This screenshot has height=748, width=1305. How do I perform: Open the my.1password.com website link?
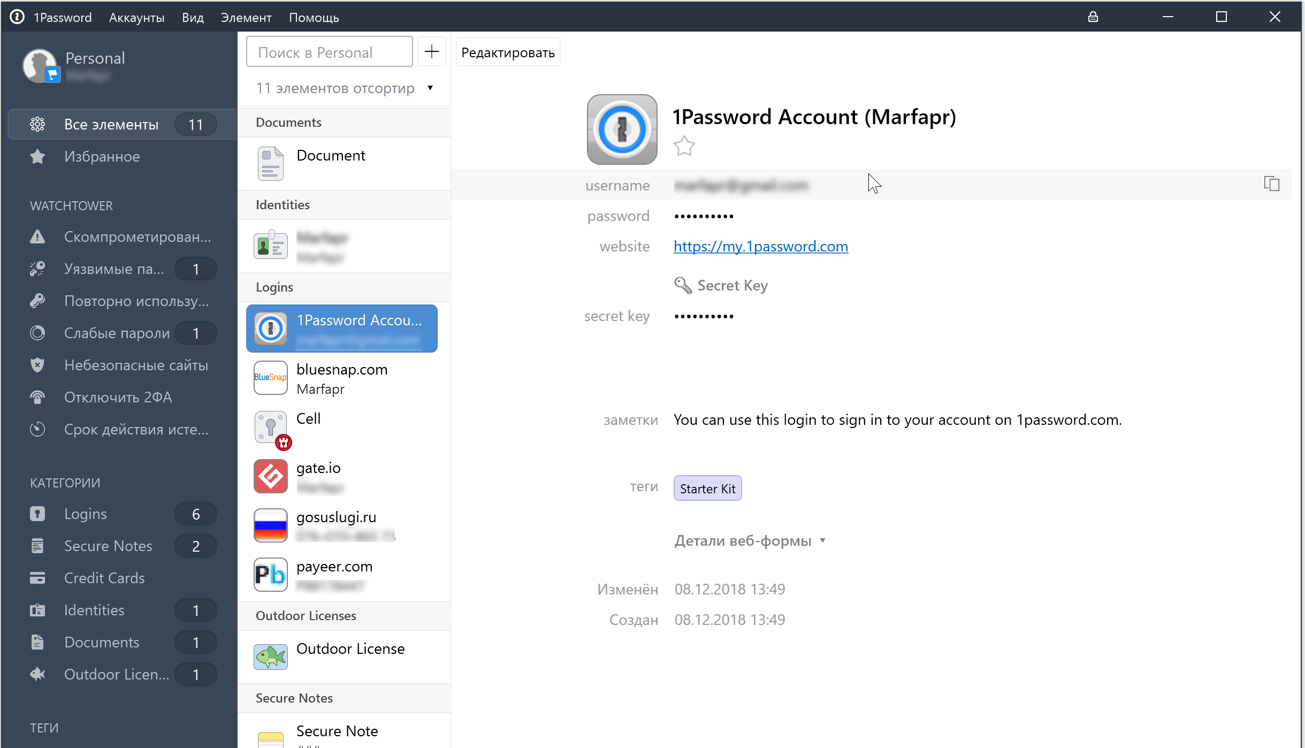[x=760, y=246]
